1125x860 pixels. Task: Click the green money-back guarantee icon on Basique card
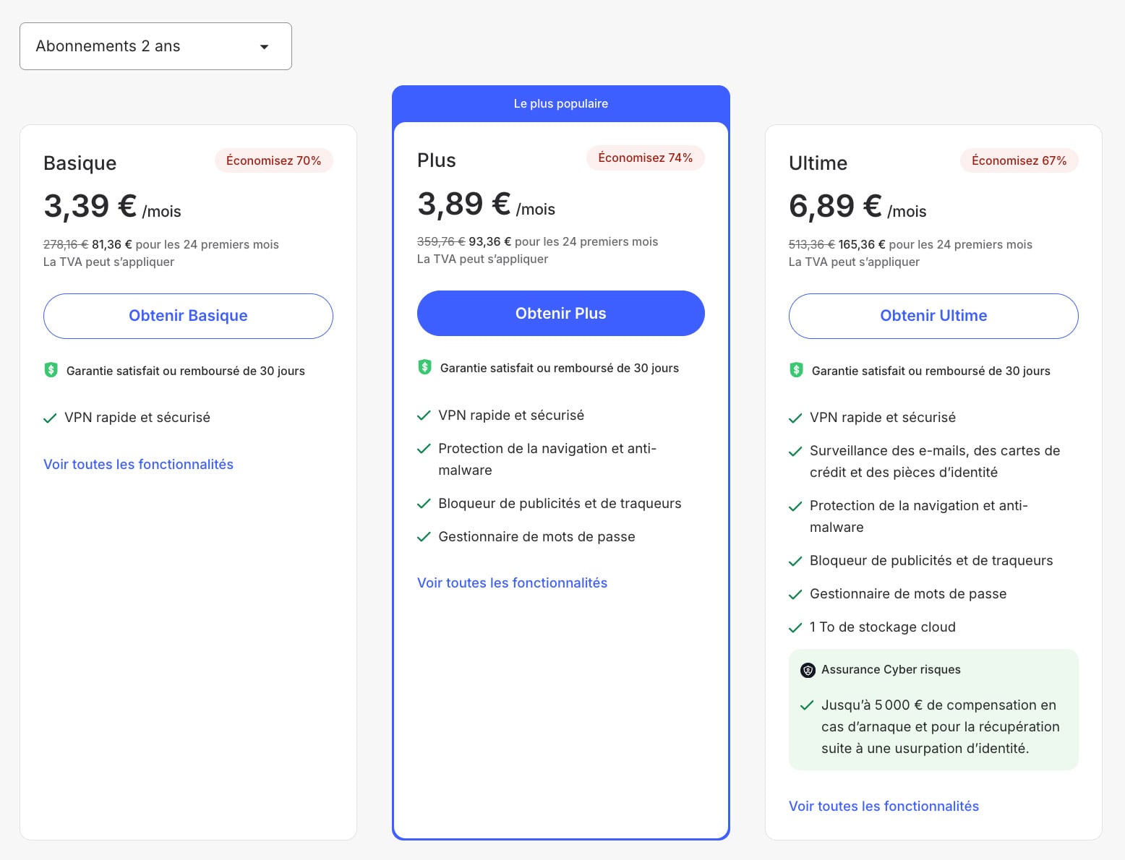pos(51,370)
